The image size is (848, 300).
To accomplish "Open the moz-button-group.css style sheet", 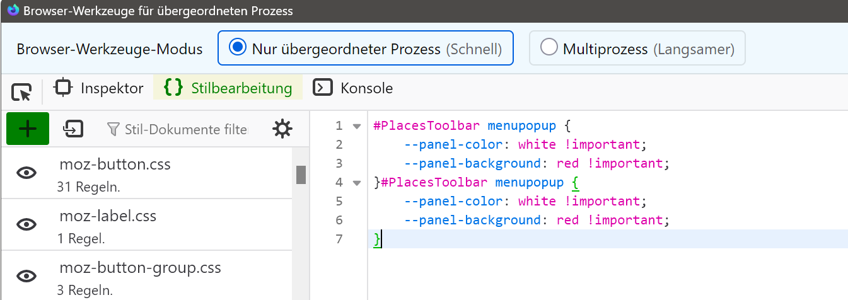I will coord(140,268).
